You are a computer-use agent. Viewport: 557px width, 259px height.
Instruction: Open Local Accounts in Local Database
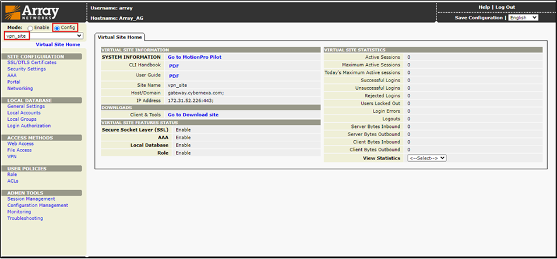pyautogui.click(x=24, y=113)
